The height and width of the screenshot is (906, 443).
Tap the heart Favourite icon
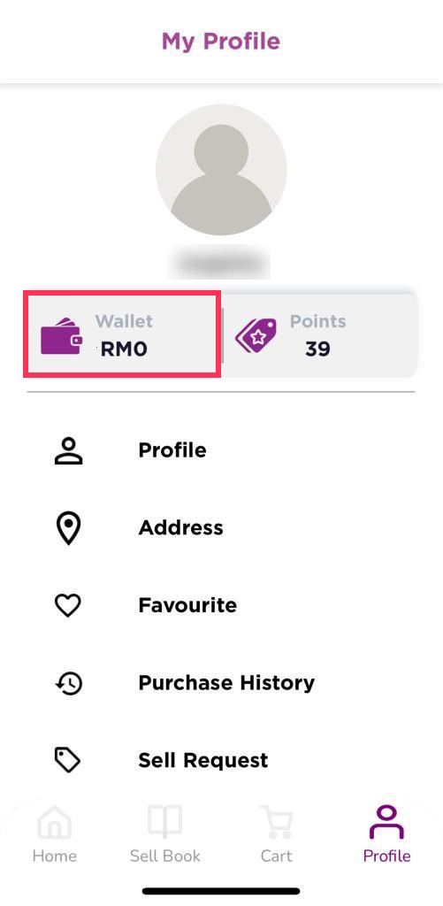pos(68,606)
